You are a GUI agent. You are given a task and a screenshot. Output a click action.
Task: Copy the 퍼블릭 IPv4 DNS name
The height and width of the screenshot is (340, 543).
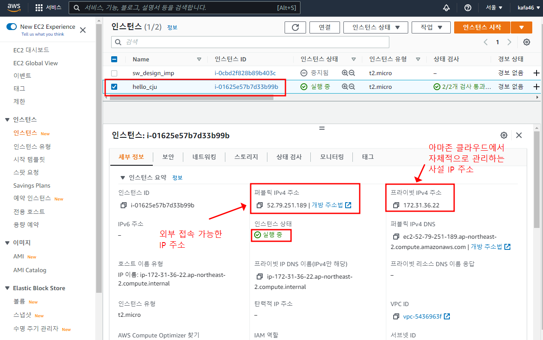click(x=396, y=237)
